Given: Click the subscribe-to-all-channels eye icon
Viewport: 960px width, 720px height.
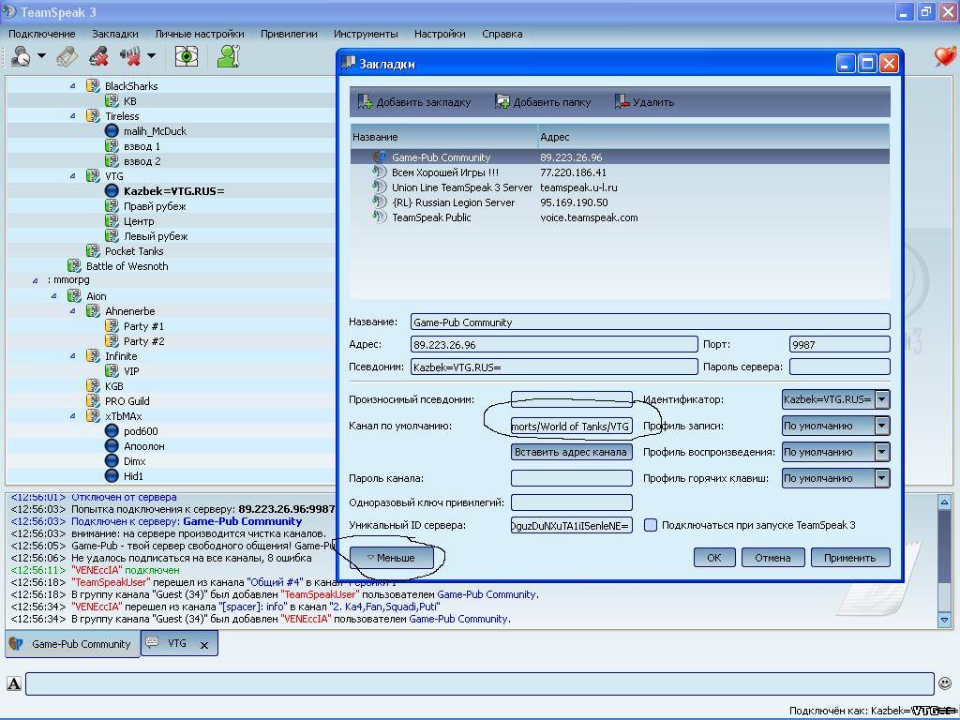Looking at the screenshot, I should pos(187,56).
